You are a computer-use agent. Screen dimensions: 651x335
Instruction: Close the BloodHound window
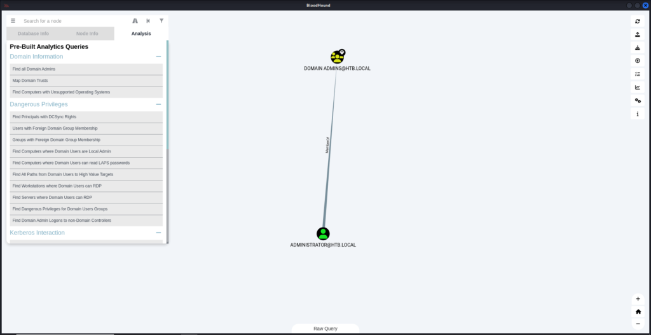pyautogui.click(x=645, y=5)
